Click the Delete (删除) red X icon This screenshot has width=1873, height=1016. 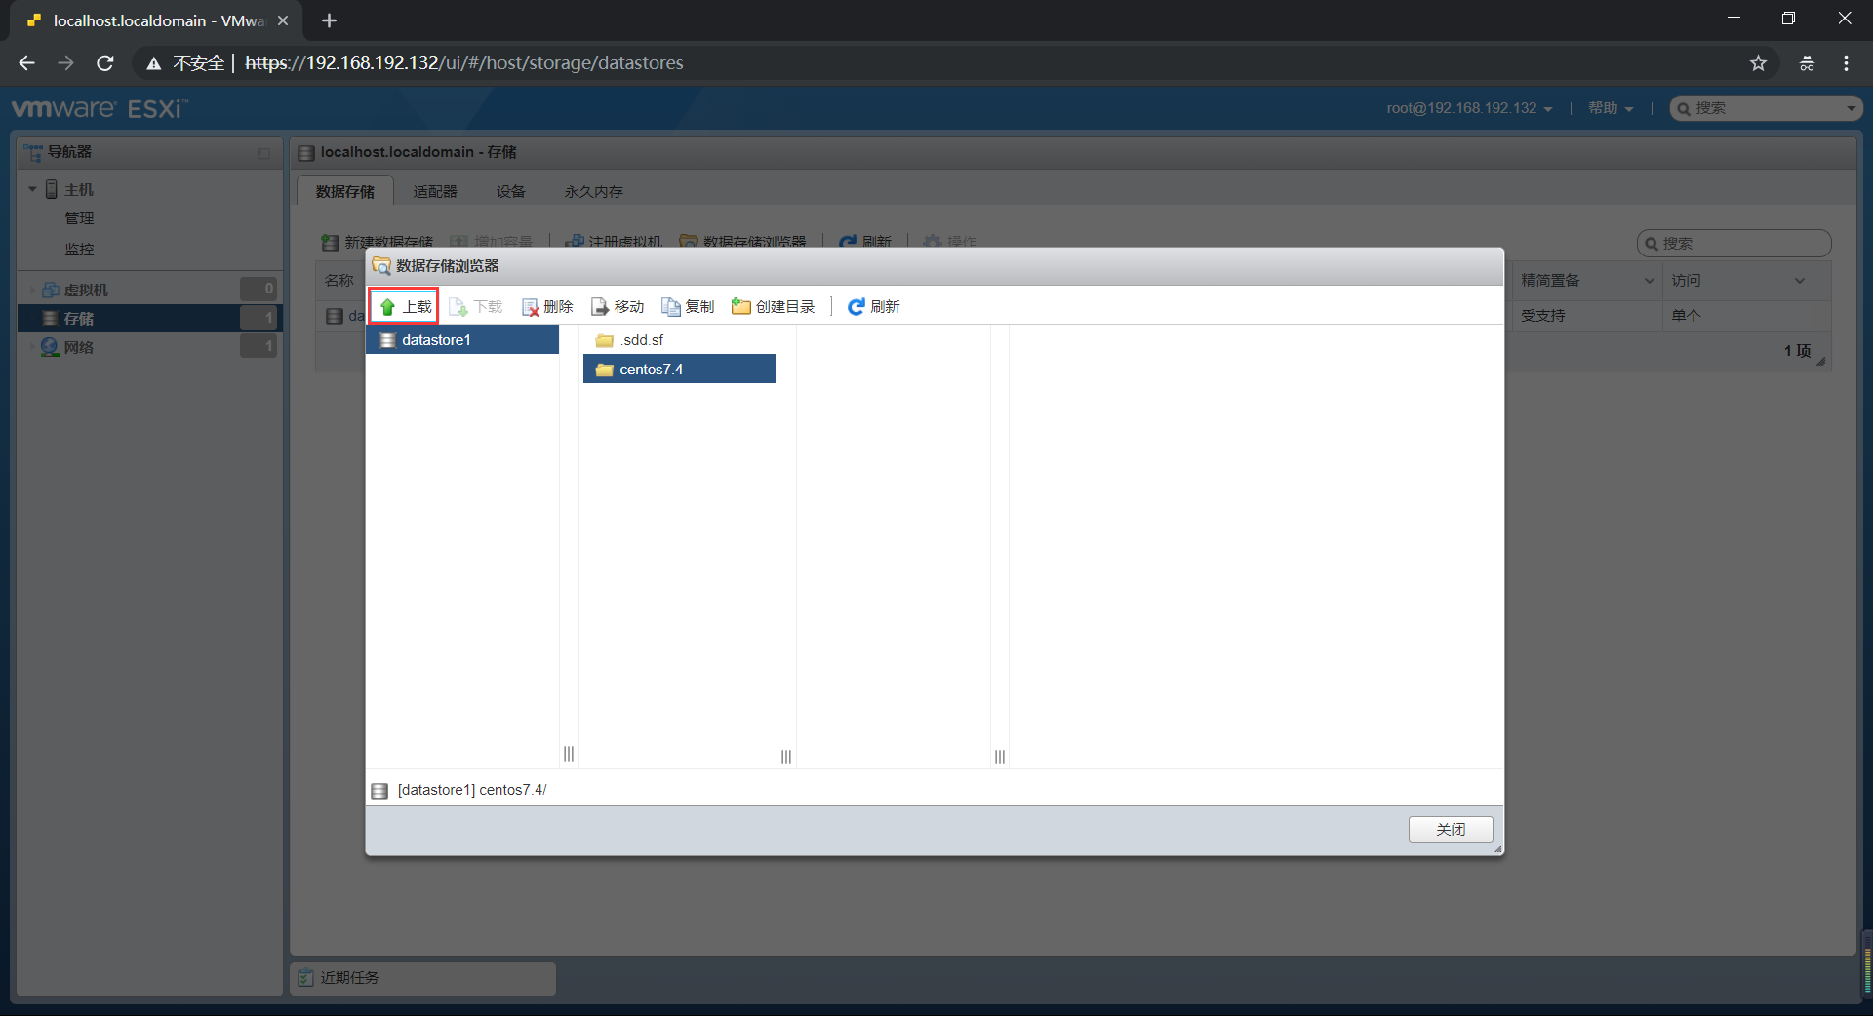(x=531, y=307)
